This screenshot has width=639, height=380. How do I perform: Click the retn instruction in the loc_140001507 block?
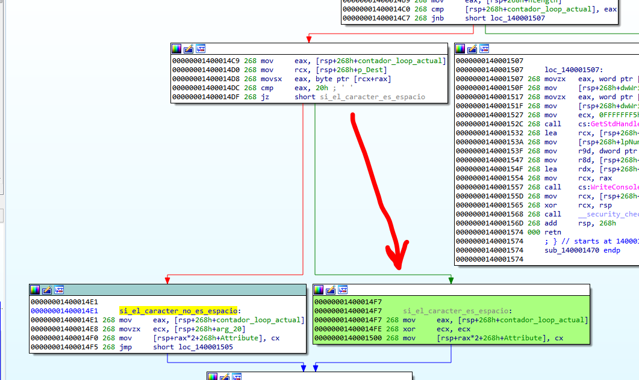click(553, 232)
